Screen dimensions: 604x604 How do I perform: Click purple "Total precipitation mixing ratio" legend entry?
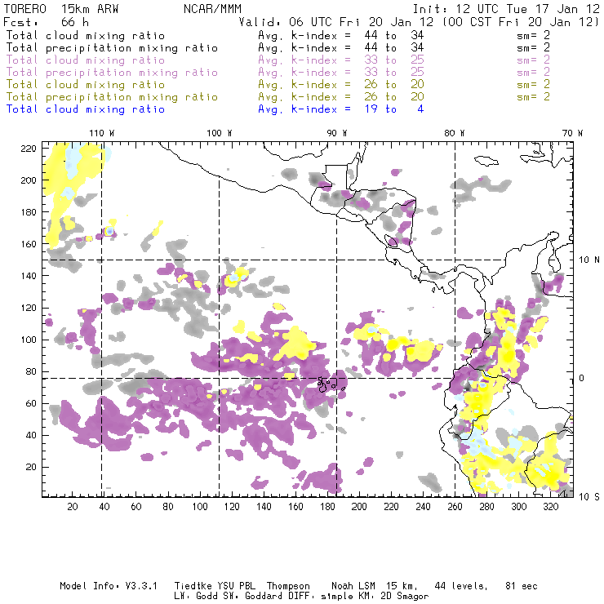click(112, 73)
